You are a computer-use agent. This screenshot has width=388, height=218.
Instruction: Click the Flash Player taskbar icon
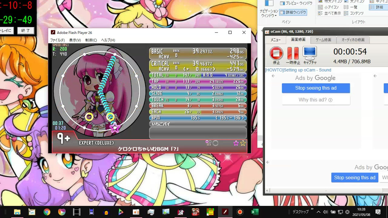(225, 212)
